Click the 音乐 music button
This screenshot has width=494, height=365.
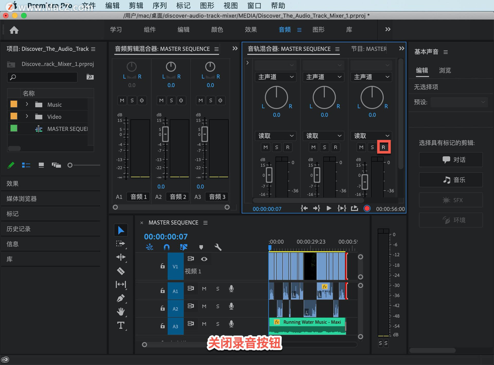pos(451,180)
